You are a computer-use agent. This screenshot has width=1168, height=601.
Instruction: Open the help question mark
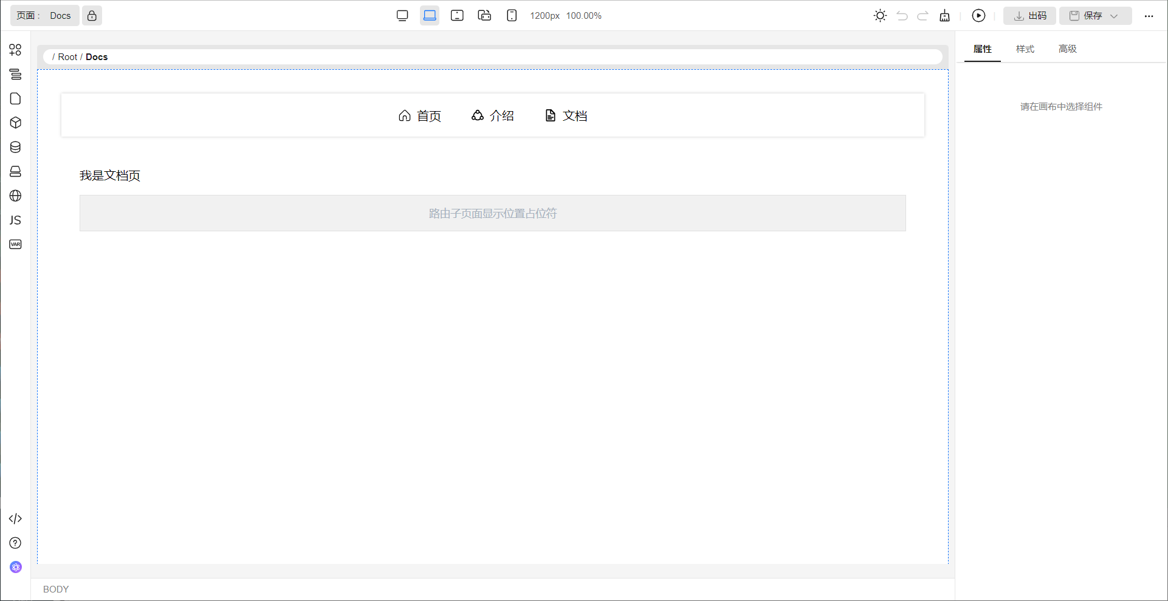pyautogui.click(x=15, y=543)
